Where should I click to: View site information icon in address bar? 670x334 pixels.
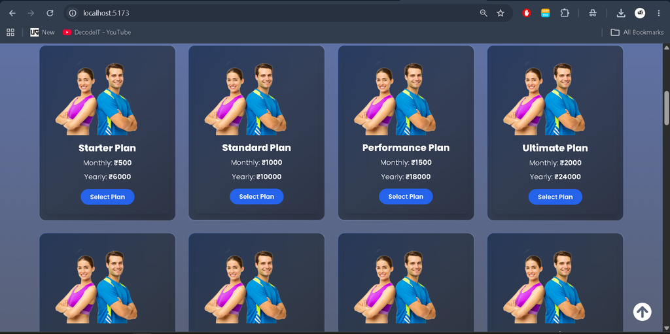[x=73, y=13]
